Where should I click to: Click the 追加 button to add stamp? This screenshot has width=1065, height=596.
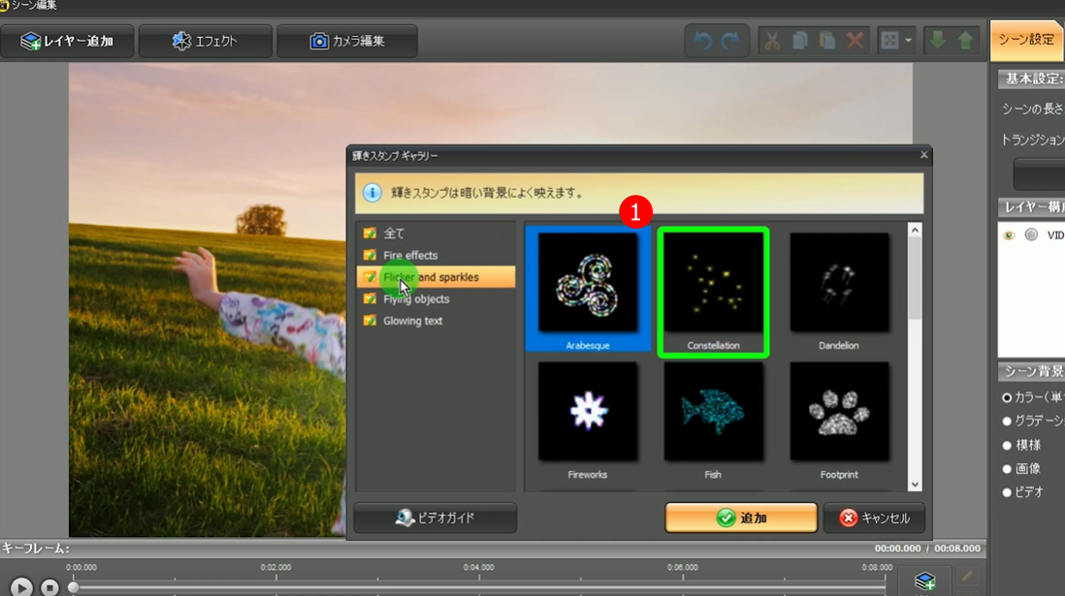(x=741, y=518)
